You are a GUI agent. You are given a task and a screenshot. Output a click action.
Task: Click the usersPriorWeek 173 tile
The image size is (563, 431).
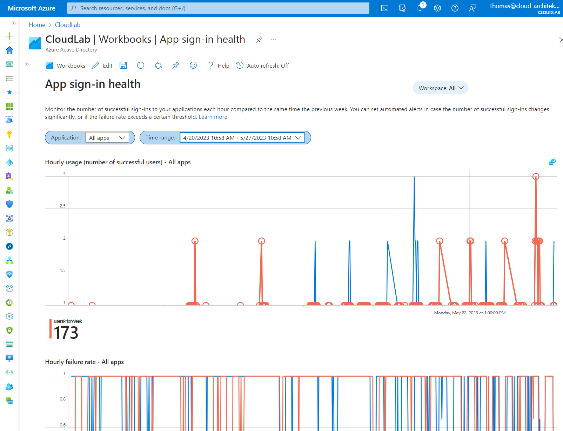tap(66, 329)
